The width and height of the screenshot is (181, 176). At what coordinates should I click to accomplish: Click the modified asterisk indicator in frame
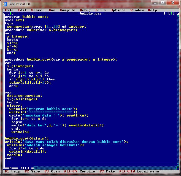pyautogui.click(x=10, y=168)
